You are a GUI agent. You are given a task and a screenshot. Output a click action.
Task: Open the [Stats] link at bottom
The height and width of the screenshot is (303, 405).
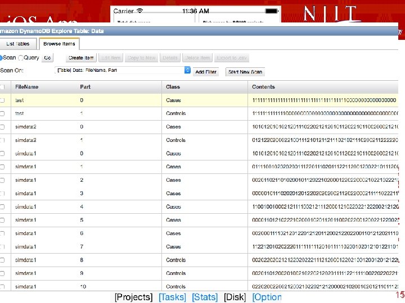[x=205, y=297]
